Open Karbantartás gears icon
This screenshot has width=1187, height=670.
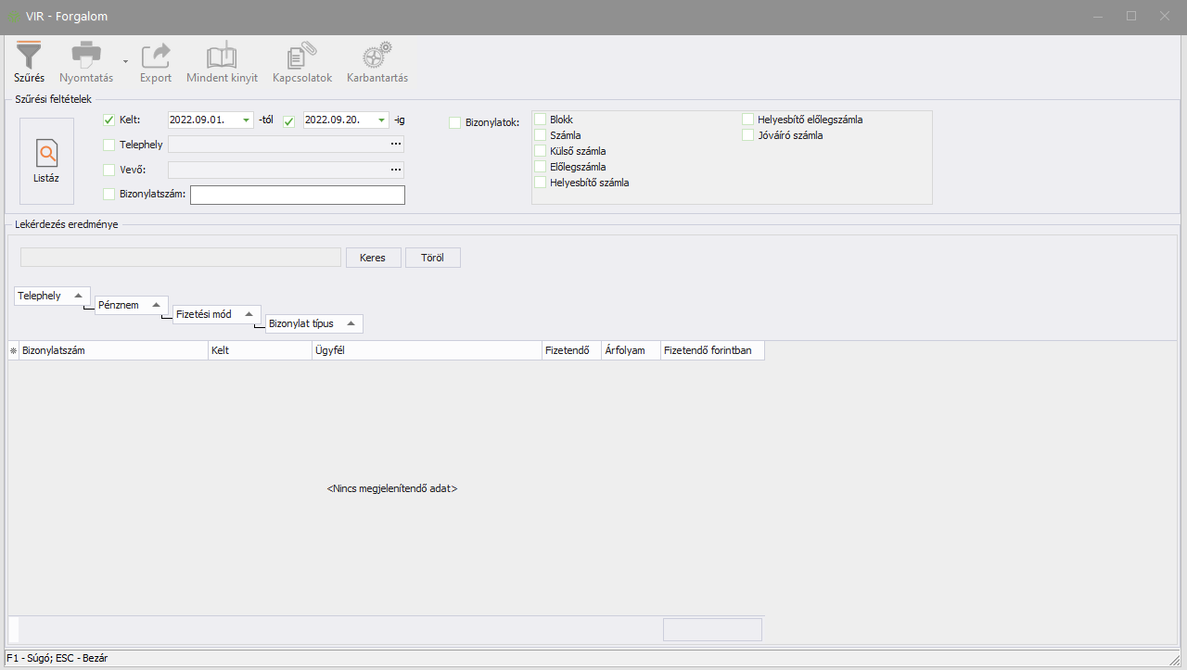click(377, 56)
